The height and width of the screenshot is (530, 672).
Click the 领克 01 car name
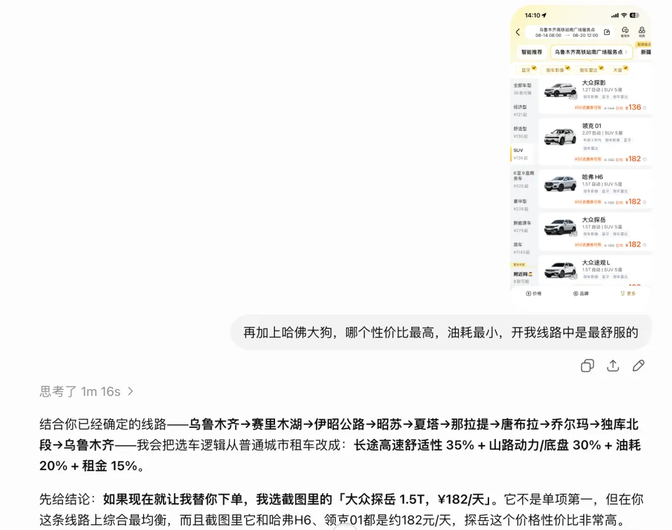[x=592, y=126]
